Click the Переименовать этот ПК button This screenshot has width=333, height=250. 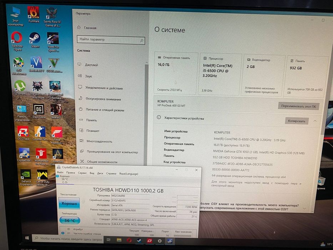[298, 106]
